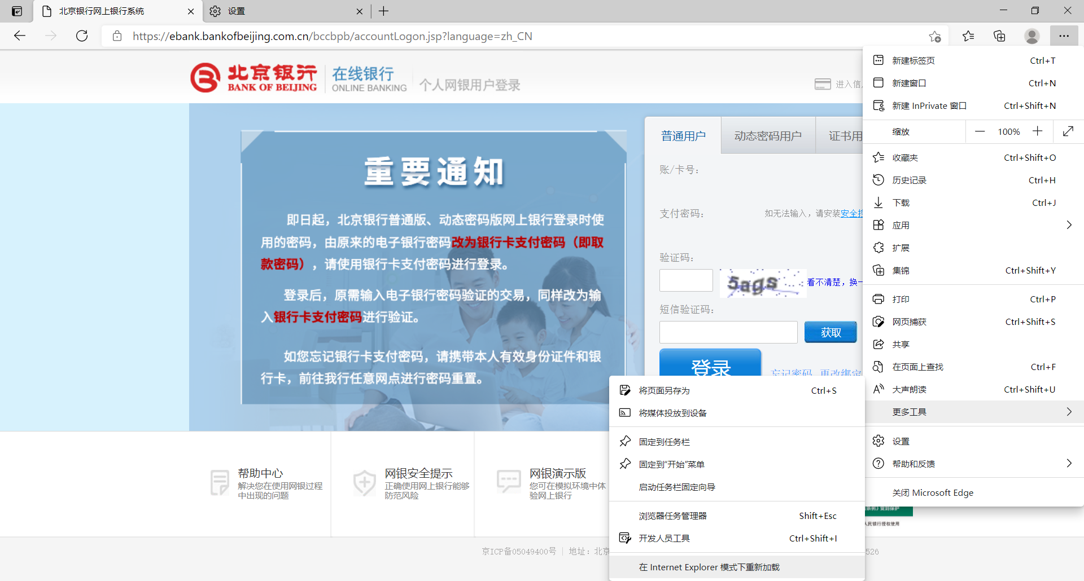Click the 短信验证码 input field
The width and height of the screenshot is (1084, 581).
tap(728, 332)
